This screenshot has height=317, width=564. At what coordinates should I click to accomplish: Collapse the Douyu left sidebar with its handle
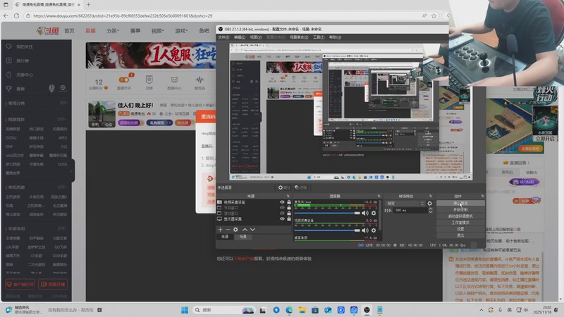point(73,171)
